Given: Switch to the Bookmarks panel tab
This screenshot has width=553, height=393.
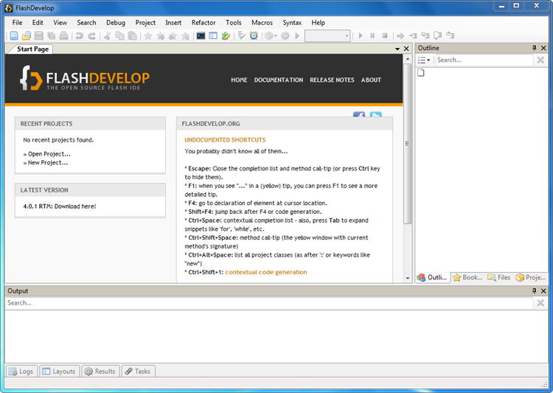Looking at the screenshot, I should pyautogui.click(x=467, y=277).
